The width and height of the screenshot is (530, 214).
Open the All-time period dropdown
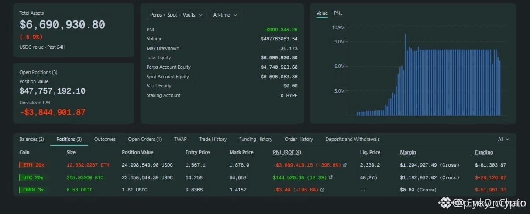[225, 15]
